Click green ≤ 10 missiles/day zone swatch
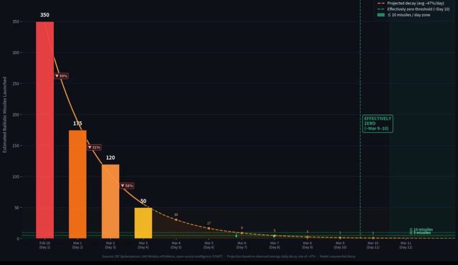458x265 pixels. (x=380, y=15)
